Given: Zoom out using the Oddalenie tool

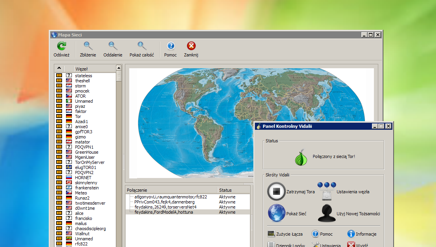Looking at the screenshot, I should tap(113, 49).
